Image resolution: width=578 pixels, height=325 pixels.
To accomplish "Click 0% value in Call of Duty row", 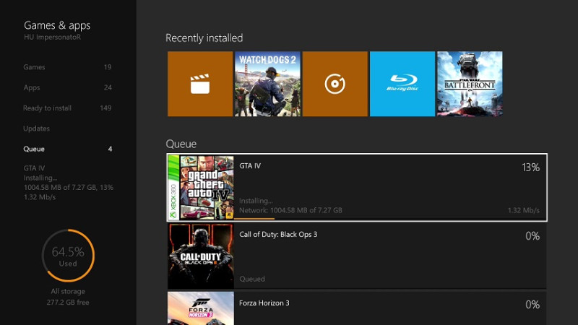I will pyautogui.click(x=532, y=236).
